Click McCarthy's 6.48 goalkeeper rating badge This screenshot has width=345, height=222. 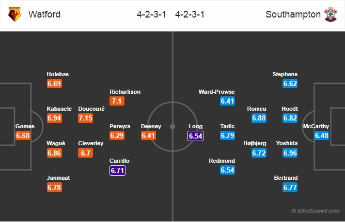[x=321, y=135]
